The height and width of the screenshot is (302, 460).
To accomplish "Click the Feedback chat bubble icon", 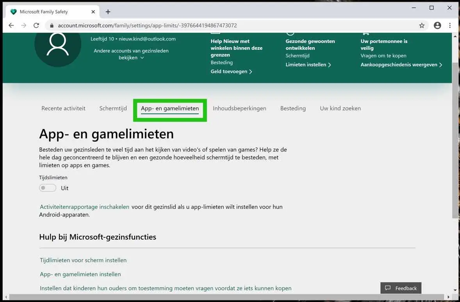I will pos(388,288).
